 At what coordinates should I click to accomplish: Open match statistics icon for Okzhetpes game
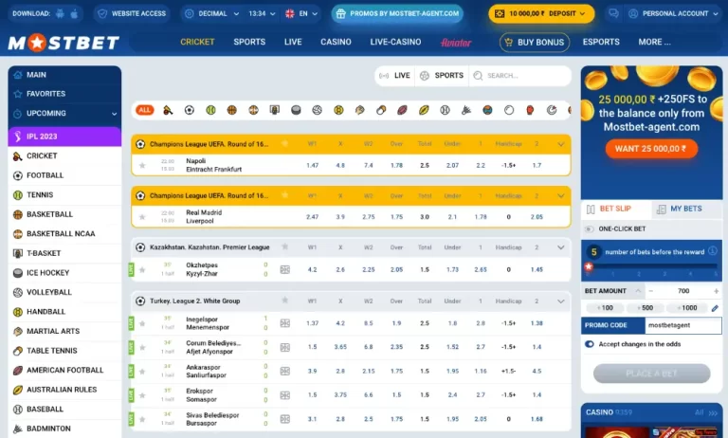[x=285, y=269]
